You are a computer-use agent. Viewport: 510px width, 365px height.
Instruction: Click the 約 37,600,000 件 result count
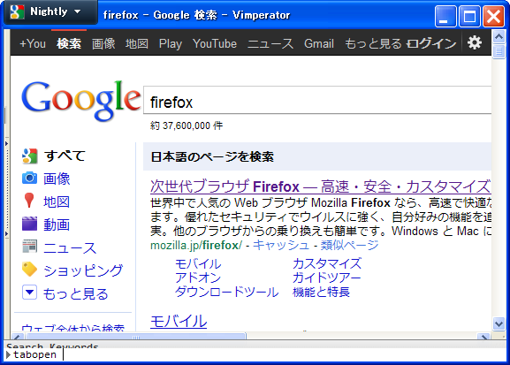pos(186,125)
